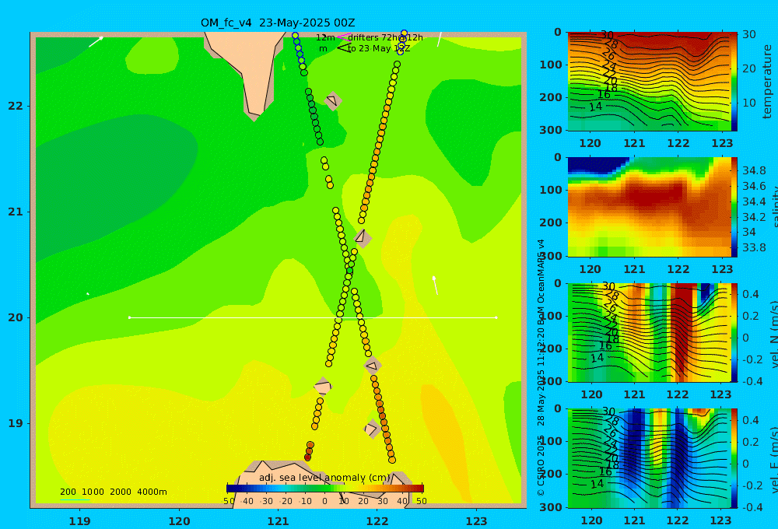
Task: Click the 34.8 tick on the salinity scale
Action: (x=754, y=170)
